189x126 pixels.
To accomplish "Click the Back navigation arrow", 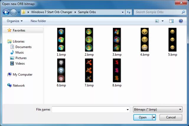I will [6, 12].
